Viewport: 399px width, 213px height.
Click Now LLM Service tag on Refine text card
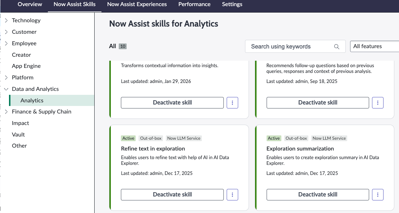click(184, 138)
